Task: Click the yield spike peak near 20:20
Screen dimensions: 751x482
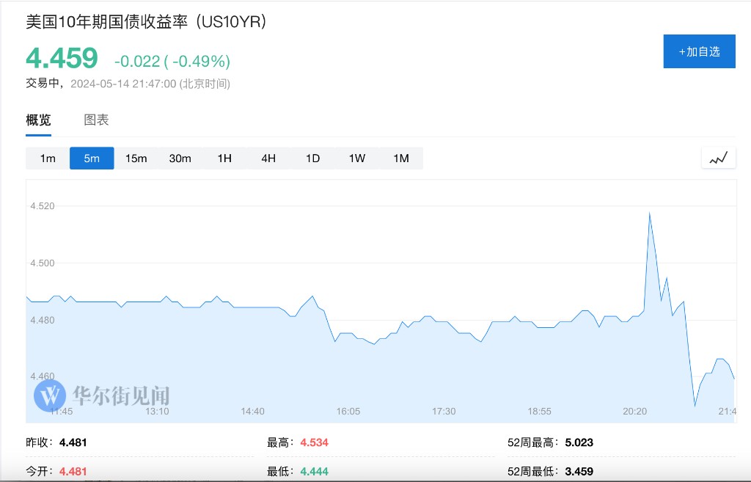Action: coord(650,213)
